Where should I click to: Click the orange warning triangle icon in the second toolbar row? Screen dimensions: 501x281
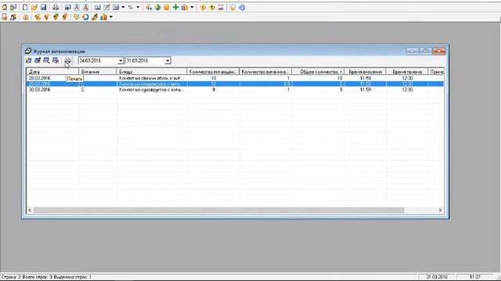[25, 17]
